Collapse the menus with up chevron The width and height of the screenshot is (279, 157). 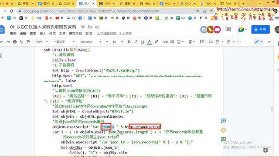click(x=269, y=42)
